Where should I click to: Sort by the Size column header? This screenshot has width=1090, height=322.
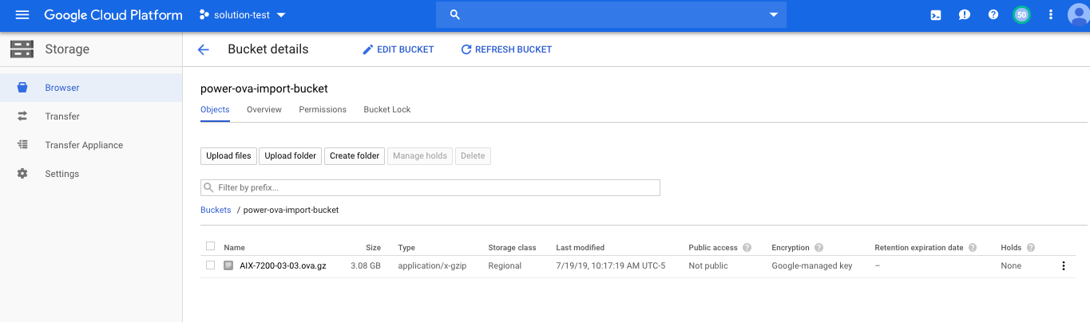(373, 247)
